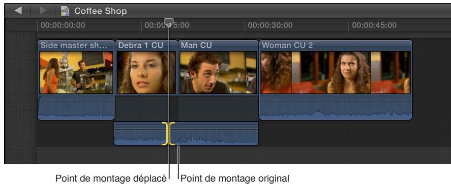Select the Debra 1 CU clip title
This screenshot has width=451, height=186.
pos(141,45)
